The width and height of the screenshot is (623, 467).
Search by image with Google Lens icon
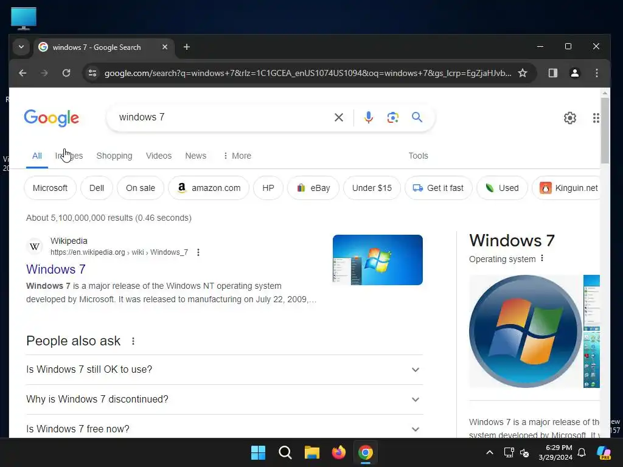392,117
